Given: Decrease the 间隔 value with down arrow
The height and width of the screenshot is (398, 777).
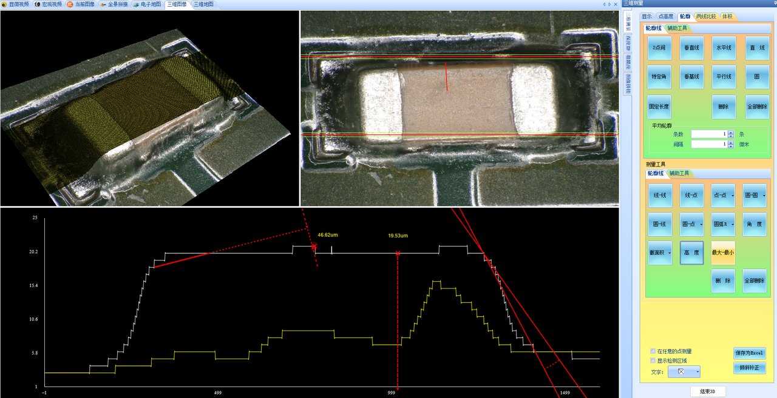Looking at the screenshot, I should pyautogui.click(x=730, y=147).
